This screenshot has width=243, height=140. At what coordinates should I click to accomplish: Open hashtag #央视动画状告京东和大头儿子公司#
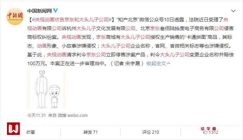tap(72, 20)
